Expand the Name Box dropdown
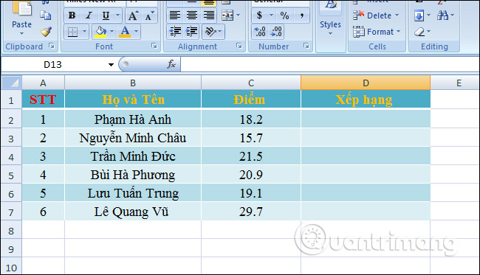The image size is (480, 275). pos(111,64)
